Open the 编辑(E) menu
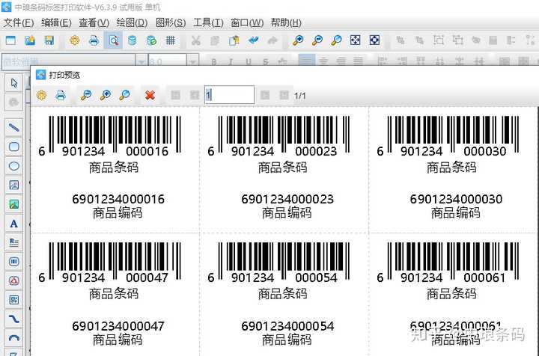539x356 pixels. [x=56, y=23]
